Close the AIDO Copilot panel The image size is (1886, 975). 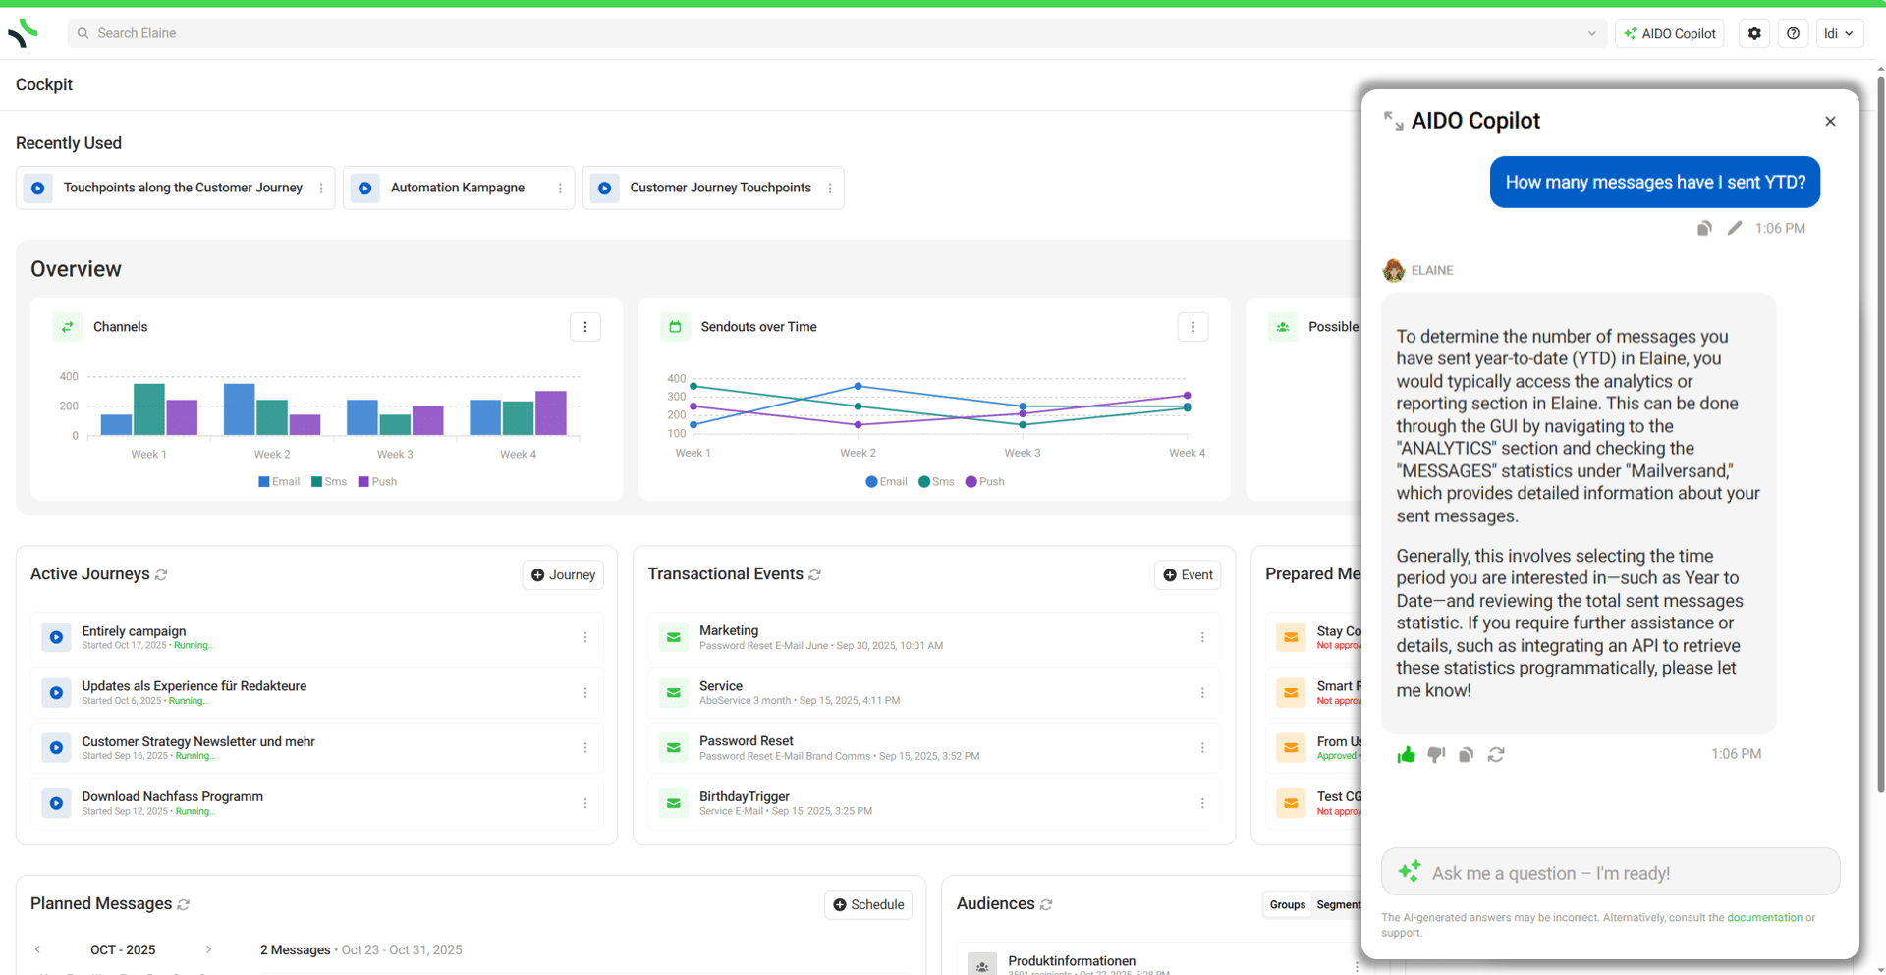(1830, 121)
